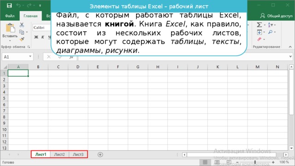Select column header H
The image size is (295, 166).
click(158, 67)
